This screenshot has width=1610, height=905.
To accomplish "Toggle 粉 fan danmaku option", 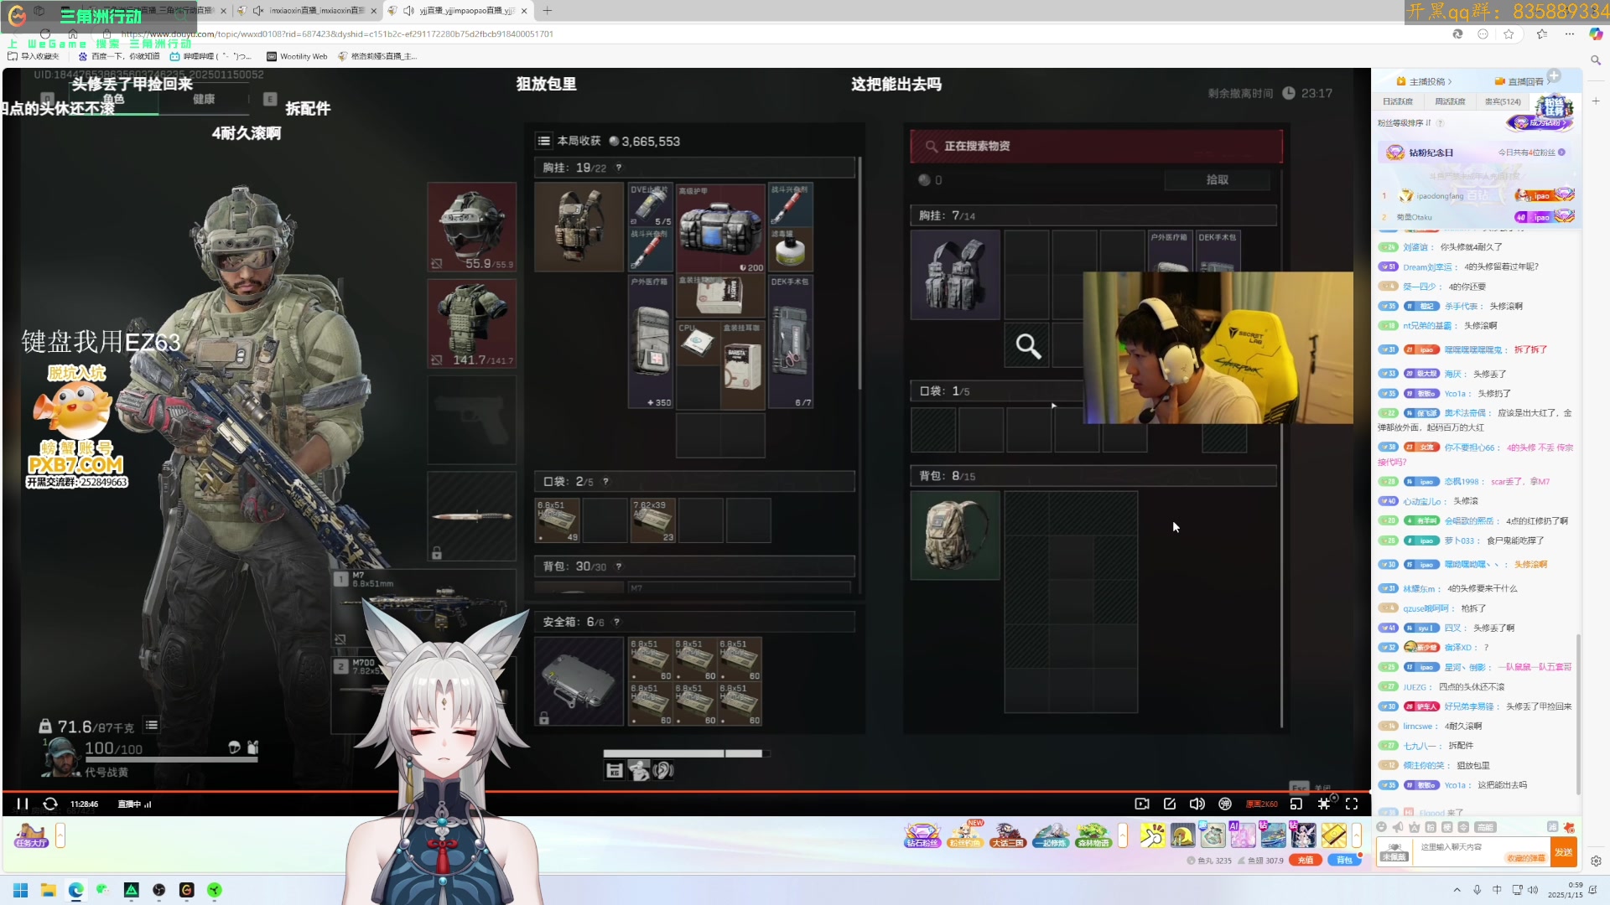I will pos(1431,827).
